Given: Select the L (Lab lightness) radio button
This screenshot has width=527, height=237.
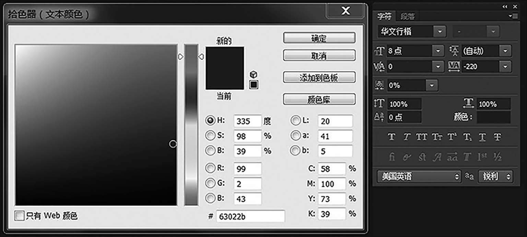Looking at the screenshot, I should coord(295,120).
